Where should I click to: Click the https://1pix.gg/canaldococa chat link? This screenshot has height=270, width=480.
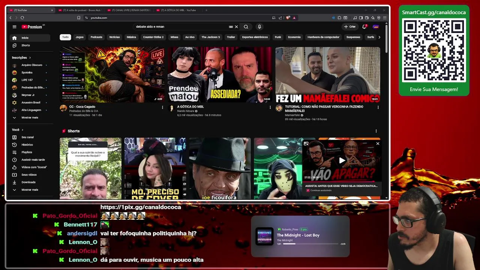click(x=141, y=207)
